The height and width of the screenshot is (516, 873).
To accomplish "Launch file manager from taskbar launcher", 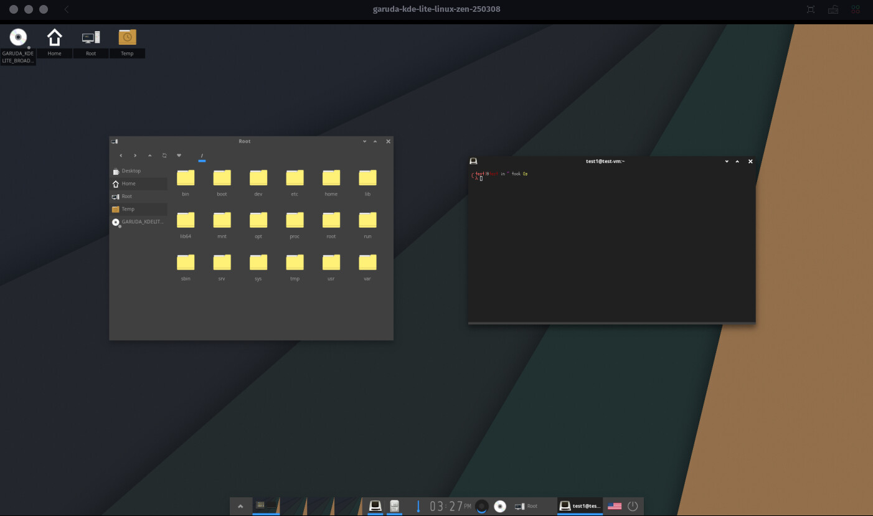I will click(394, 506).
